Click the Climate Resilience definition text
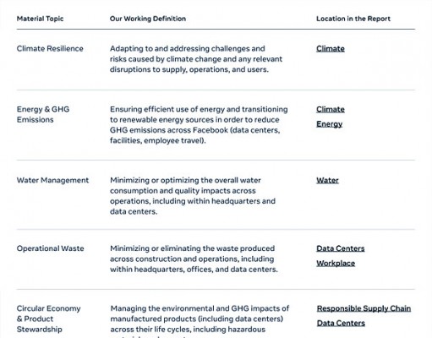 click(196, 59)
